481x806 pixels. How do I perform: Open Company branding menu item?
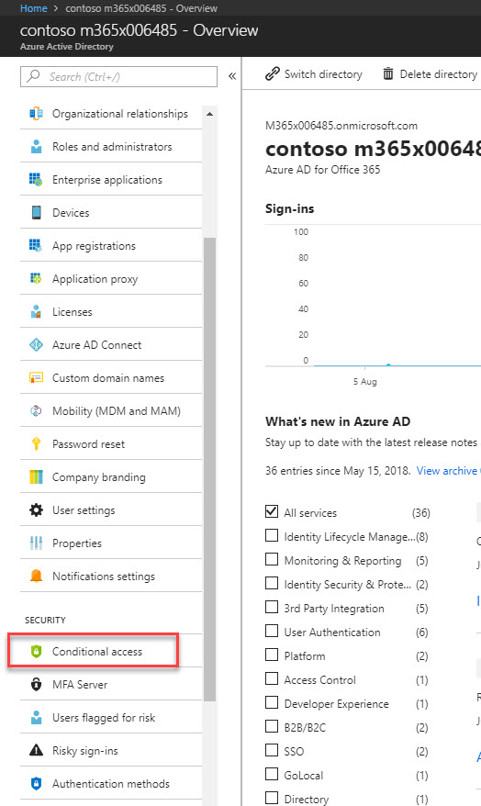[x=111, y=476]
